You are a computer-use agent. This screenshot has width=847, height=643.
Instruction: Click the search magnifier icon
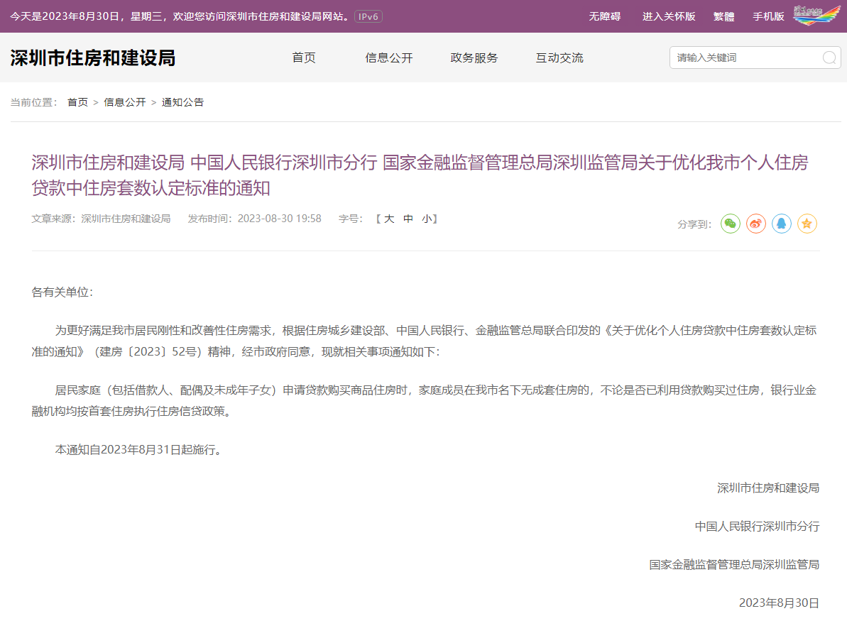tap(829, 58)
